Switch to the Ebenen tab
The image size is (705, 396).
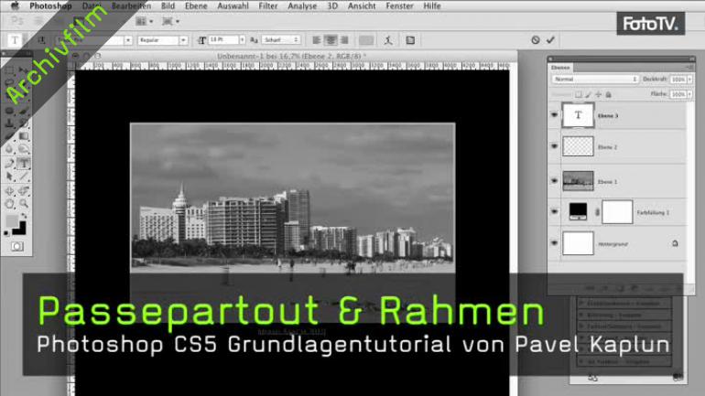[x=560, y=68]
